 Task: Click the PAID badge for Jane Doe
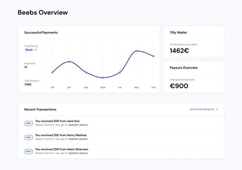29,123
